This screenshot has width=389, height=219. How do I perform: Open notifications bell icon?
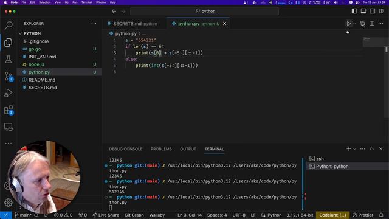coord(381,215)
